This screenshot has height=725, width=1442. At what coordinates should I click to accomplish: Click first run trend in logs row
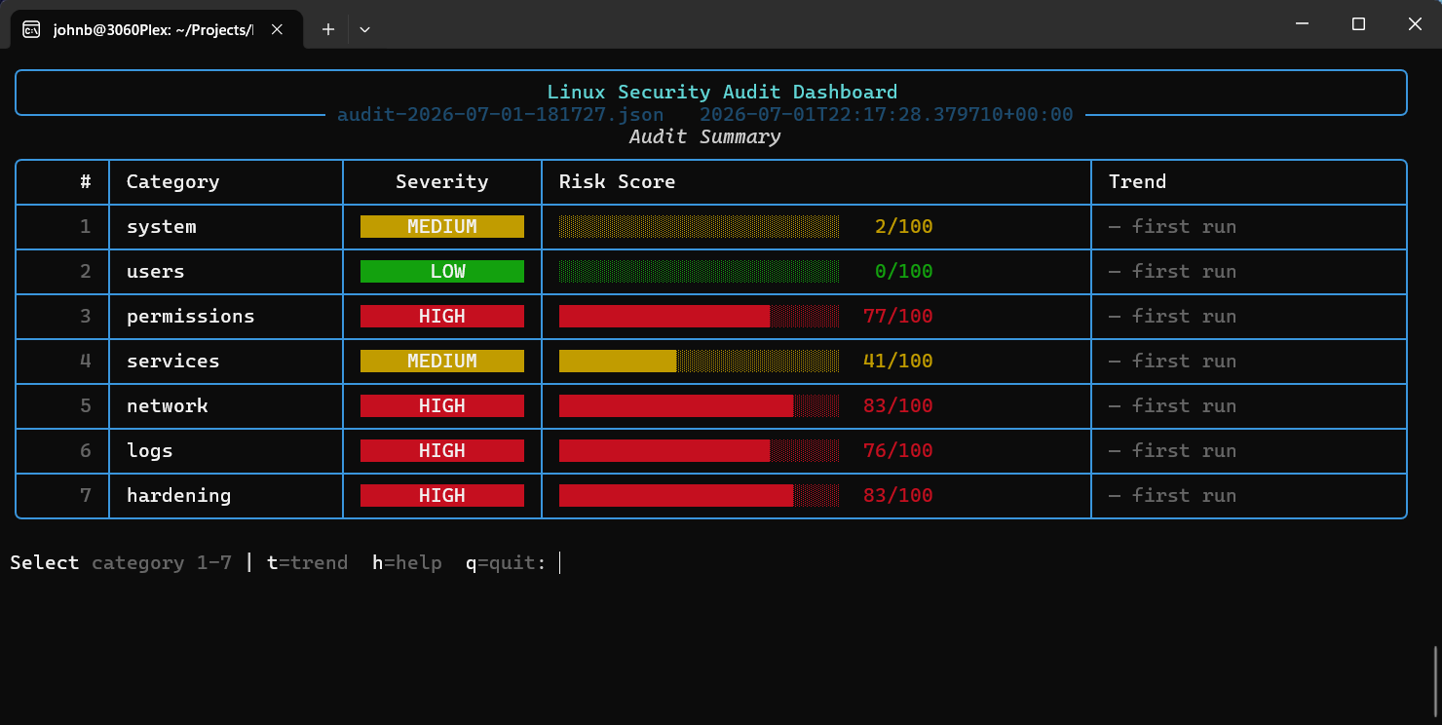1173,451
